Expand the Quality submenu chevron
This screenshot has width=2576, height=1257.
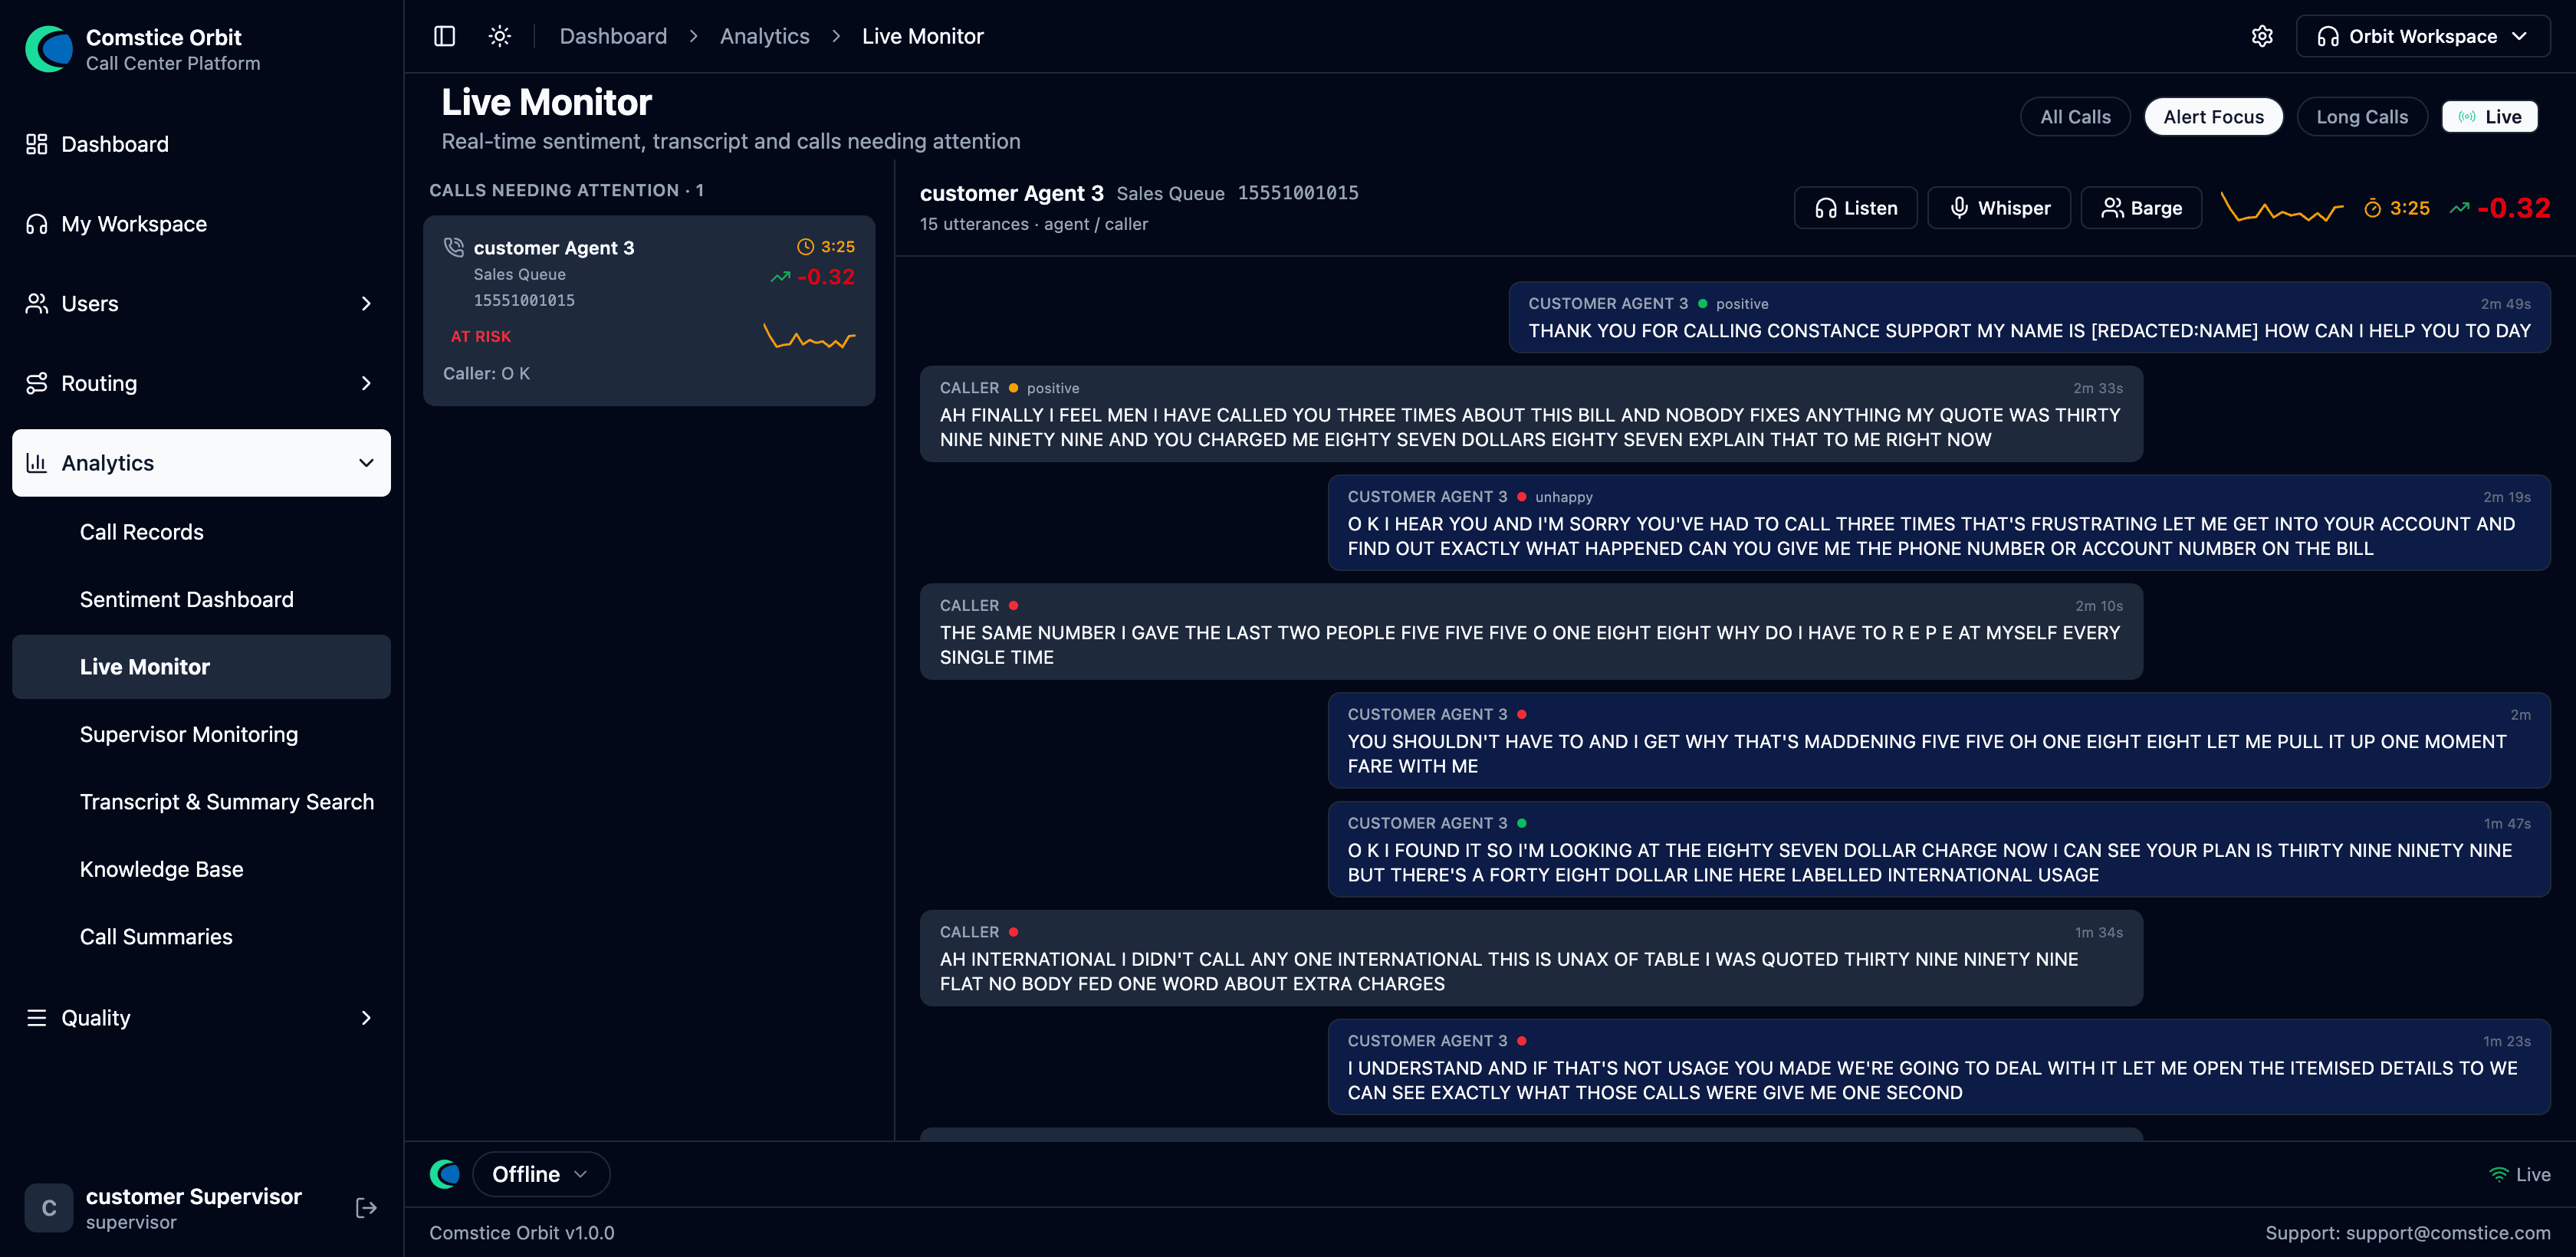pyautogui.click(x=366, y=1018)
